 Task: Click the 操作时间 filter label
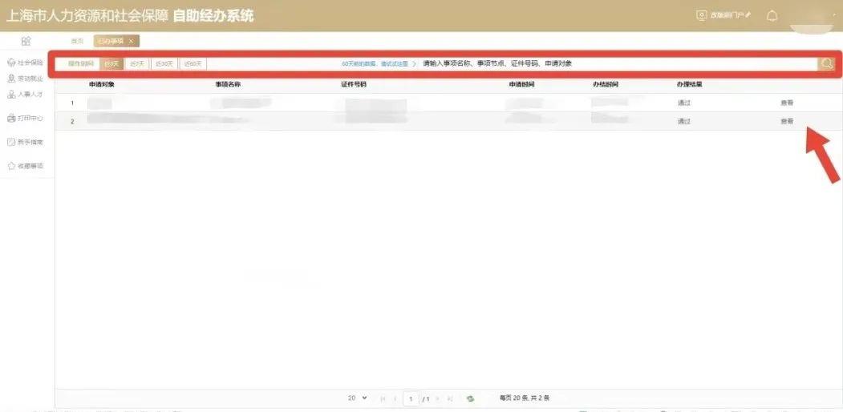(81, 64)
